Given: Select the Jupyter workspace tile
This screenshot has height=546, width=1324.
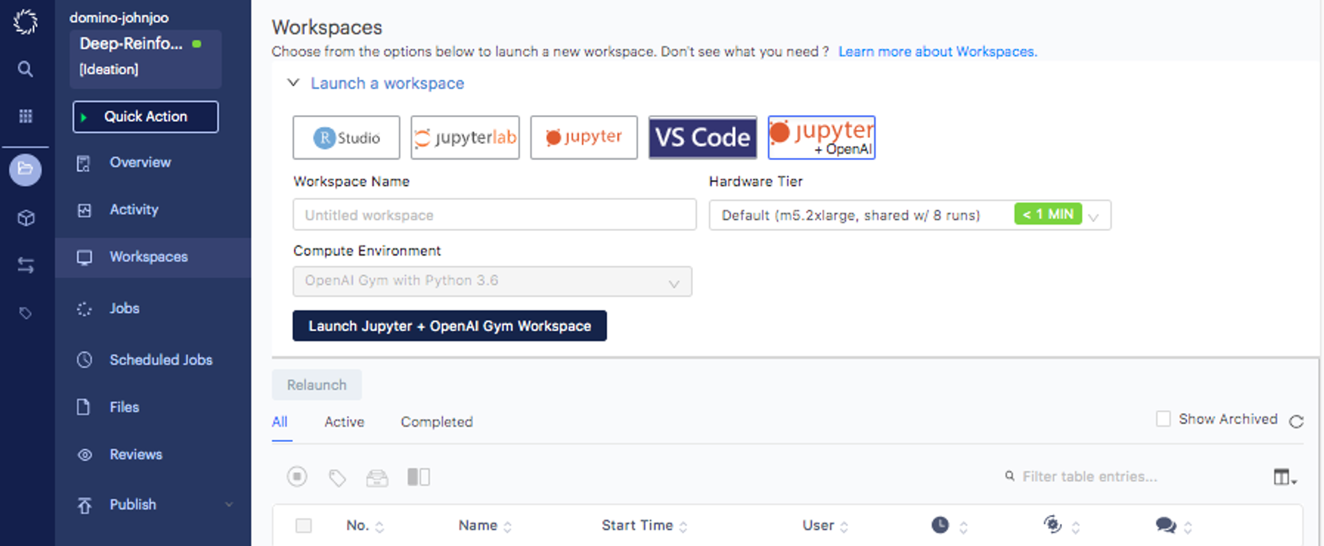Looking at the screenshot, I should tap(583, 137).
